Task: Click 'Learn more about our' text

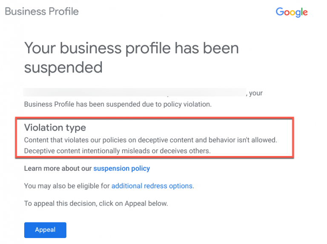Action: click(x=58, y=168)
